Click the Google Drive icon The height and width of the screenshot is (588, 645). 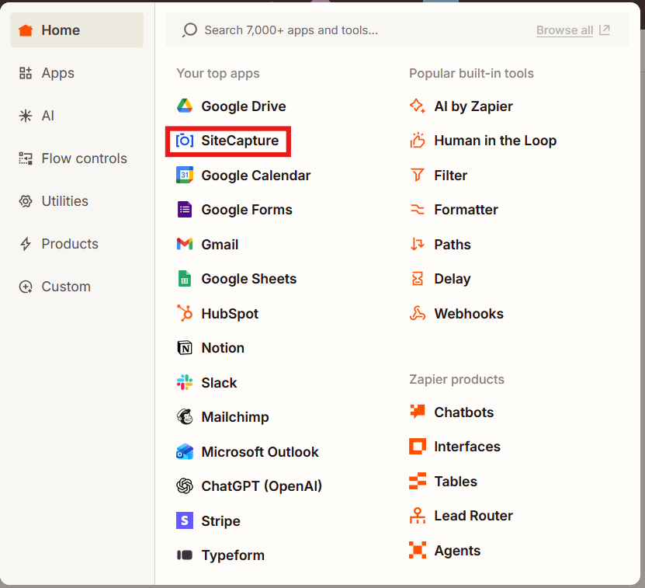pyautogui.click(x=185, y=106)
